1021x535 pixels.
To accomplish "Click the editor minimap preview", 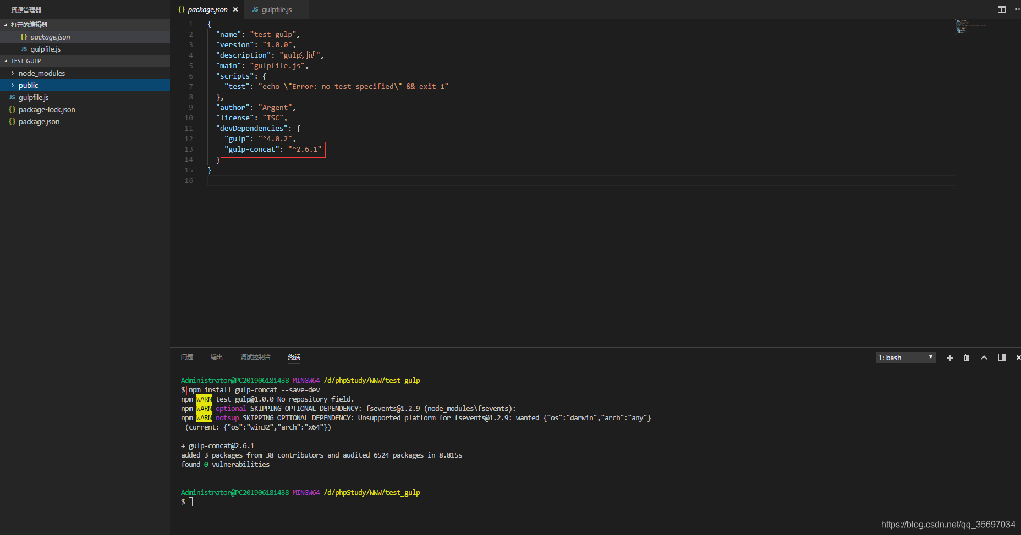I will (x=970, y=26).
